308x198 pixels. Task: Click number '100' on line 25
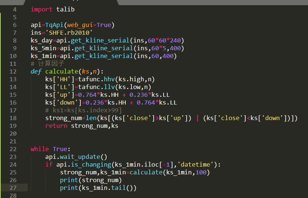click(201, 173)
